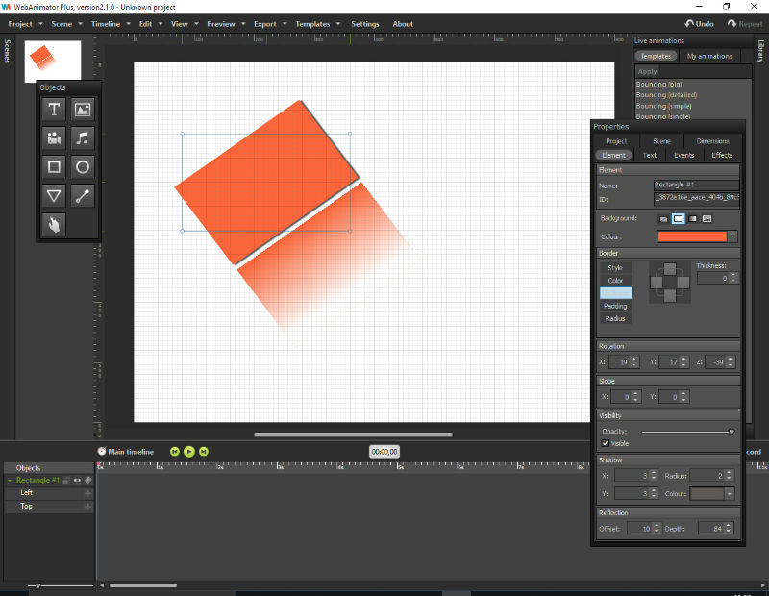Select the Hand pointer tool
769x596 pixels.
(x=54, y=225)
